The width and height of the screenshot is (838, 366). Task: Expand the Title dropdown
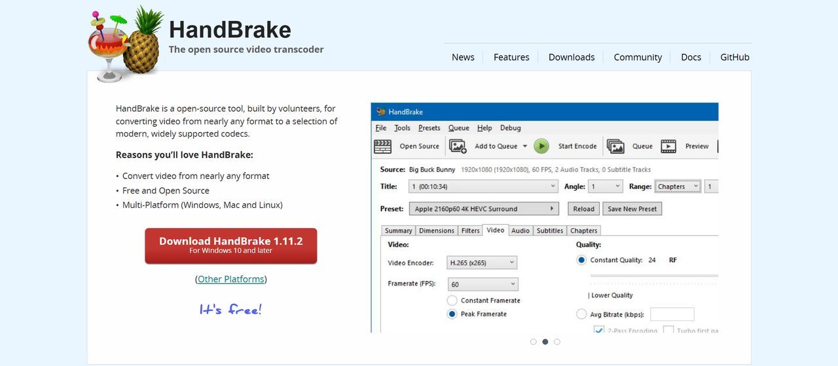483,187
